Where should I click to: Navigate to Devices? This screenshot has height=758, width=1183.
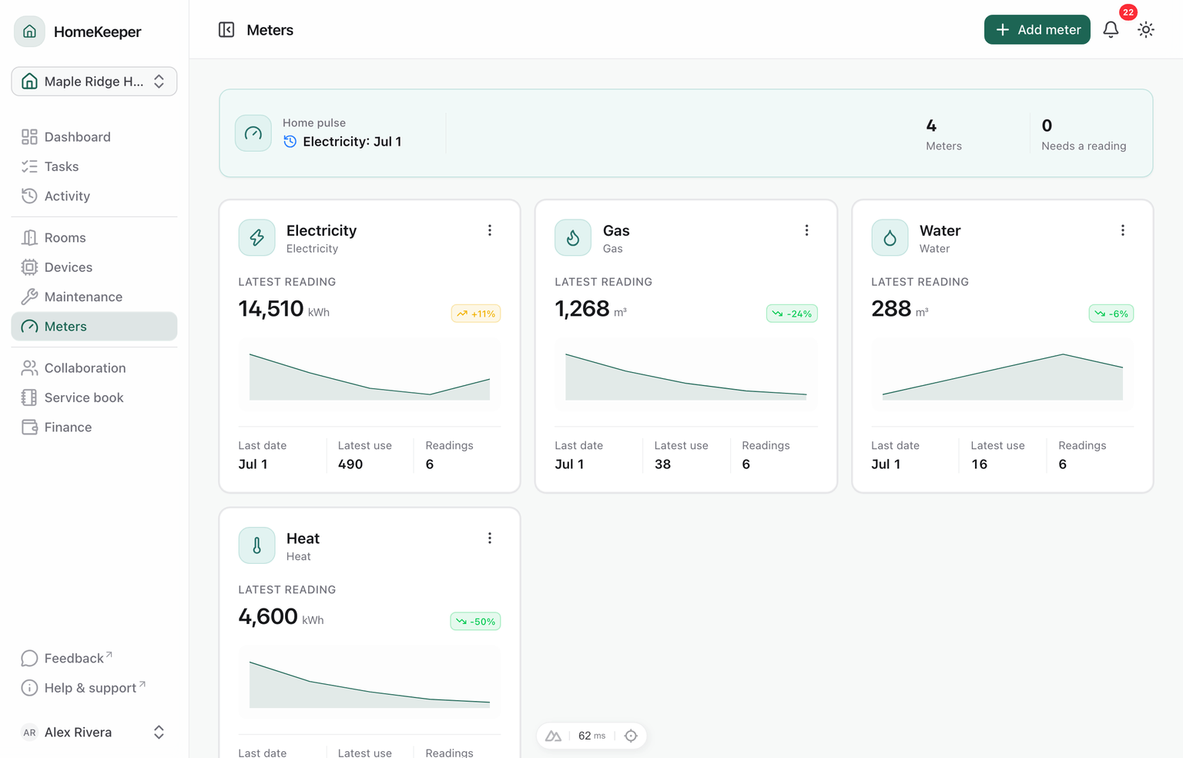94,267
